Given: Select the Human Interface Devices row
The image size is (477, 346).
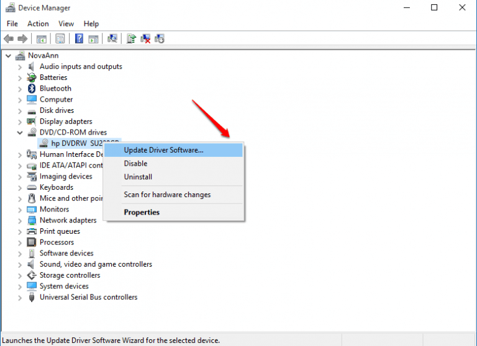Looking at the screenshot, I should point(71,154).
